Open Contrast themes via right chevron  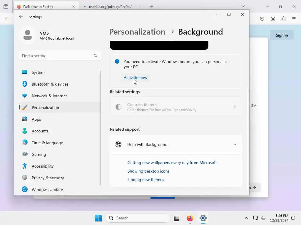235,107
